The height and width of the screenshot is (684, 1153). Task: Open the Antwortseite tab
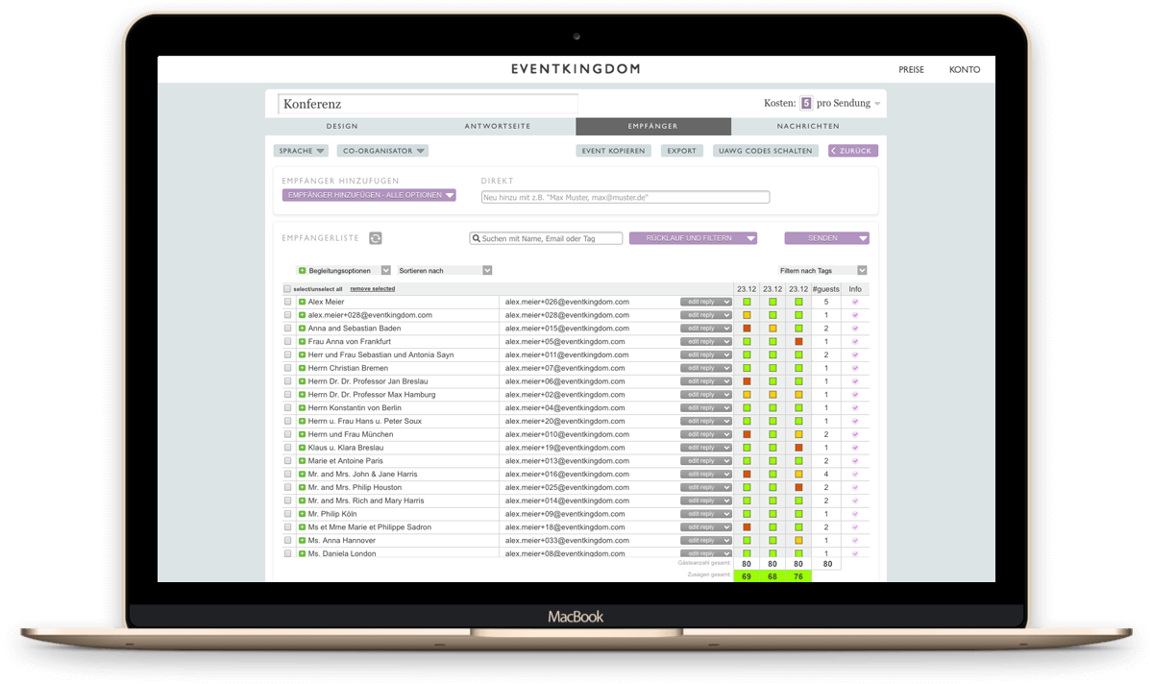tap(498, 126)
